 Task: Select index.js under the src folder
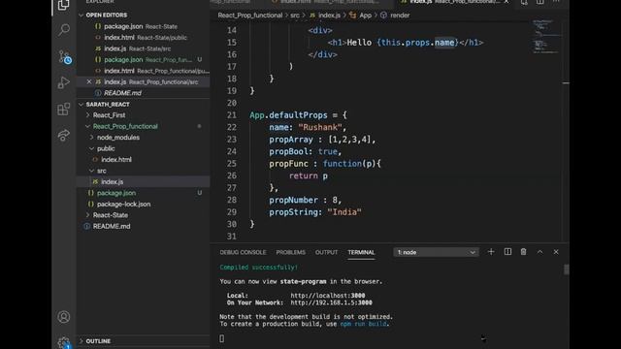[x=143, y=181]
